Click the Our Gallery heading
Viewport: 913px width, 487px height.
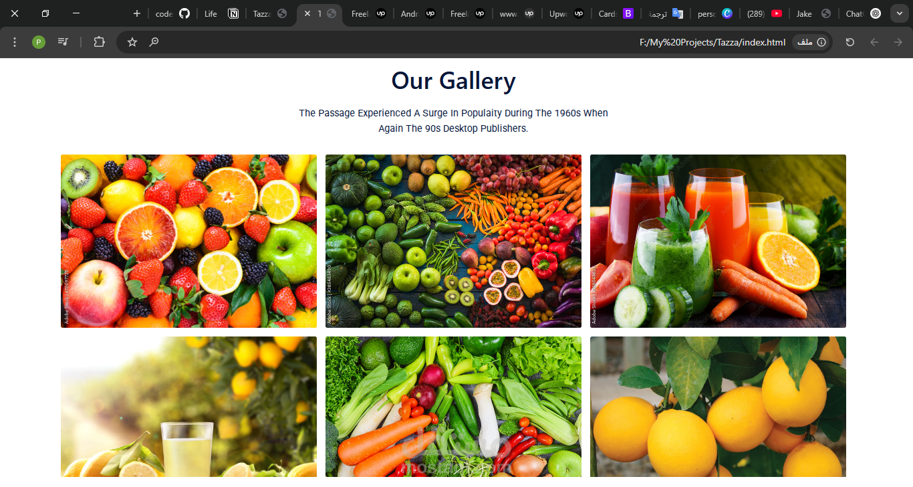[x=453, y=81]
